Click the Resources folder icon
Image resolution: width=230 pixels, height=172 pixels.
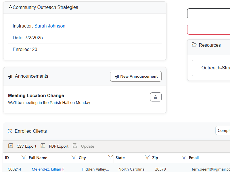point(194,45)
